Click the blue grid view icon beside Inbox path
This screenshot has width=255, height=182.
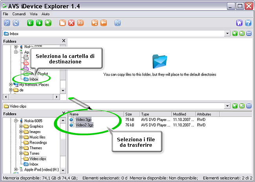[x=249, y=34]
